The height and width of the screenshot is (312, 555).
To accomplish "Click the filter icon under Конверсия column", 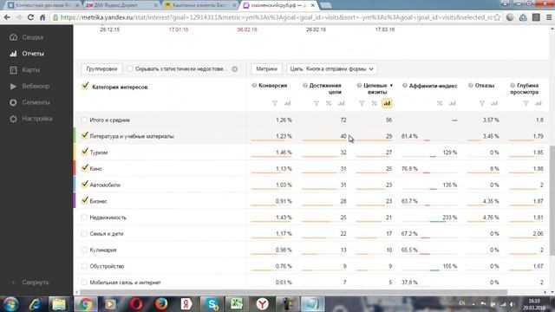I will click(x=275, y=103).
